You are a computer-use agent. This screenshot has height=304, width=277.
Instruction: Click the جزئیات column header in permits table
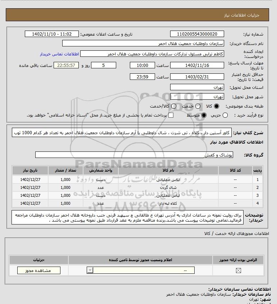pyautogui.click(x=39, y=260)
